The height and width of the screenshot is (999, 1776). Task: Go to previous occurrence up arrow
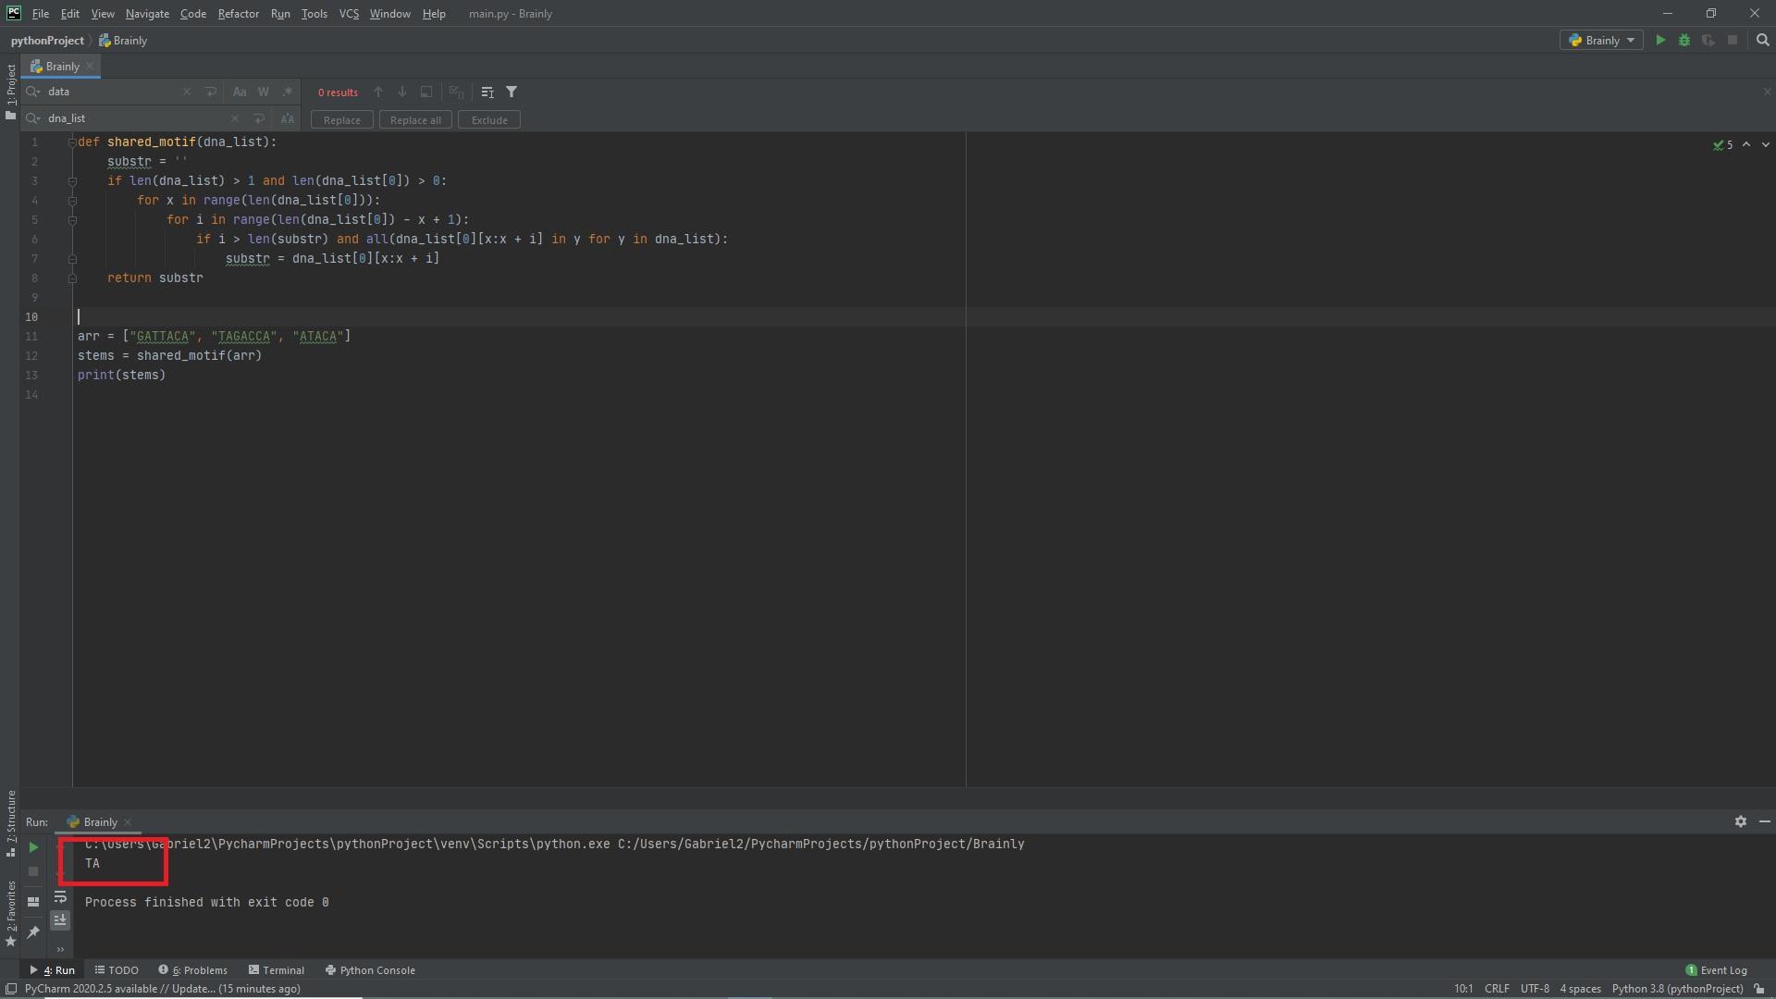378,92
